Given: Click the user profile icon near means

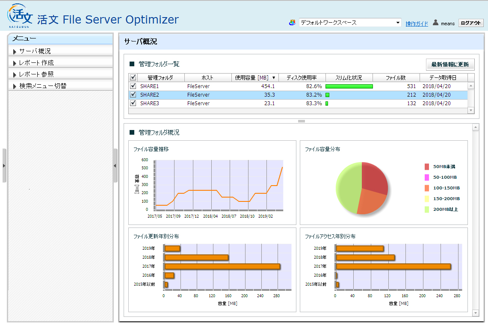Looking at the screenshot, I should coord(436,23).
